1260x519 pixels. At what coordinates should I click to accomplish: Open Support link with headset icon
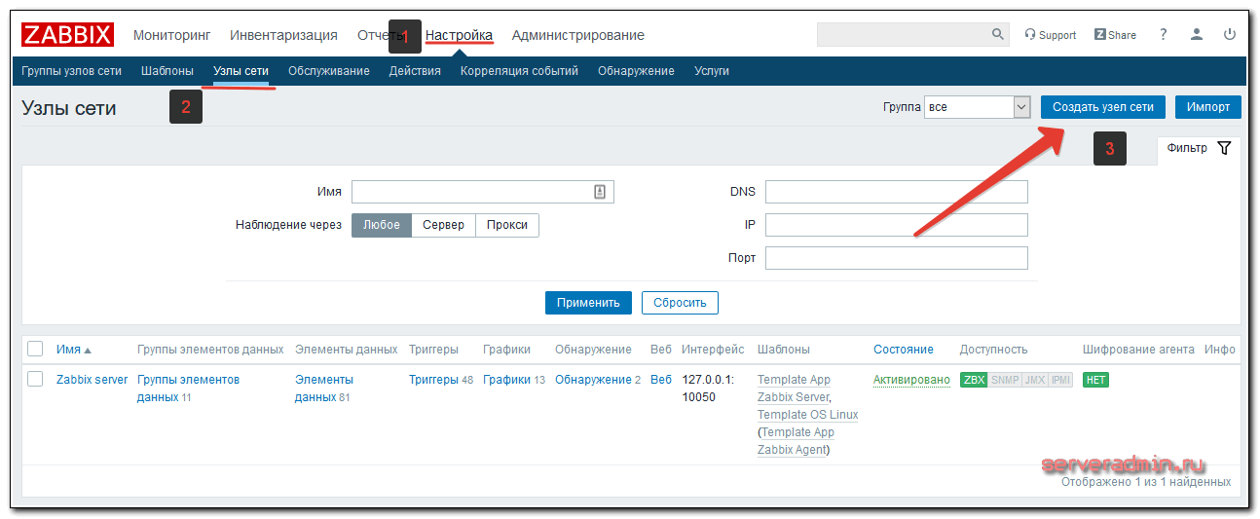pyautogui.click(x=1050, y=35)
